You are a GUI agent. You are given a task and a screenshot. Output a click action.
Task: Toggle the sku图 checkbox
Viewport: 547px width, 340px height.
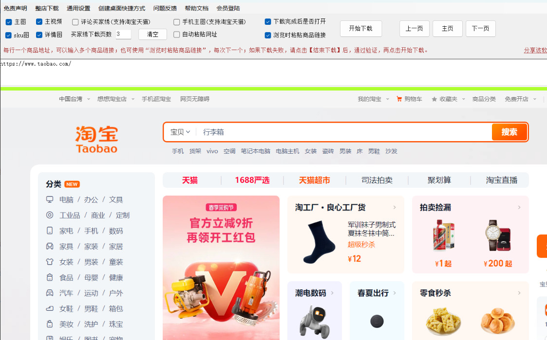8,35
